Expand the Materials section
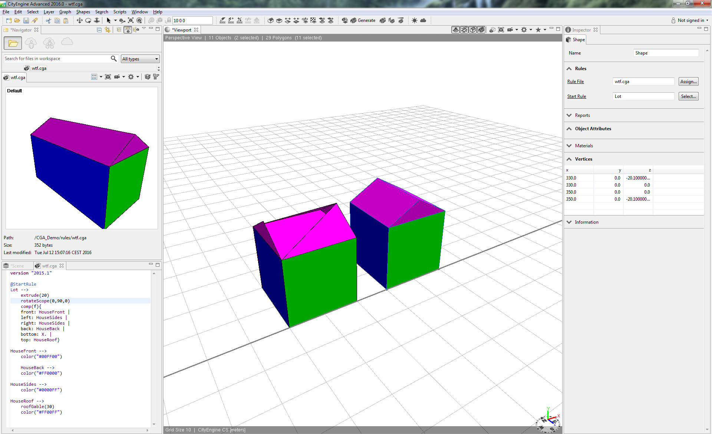712x434 pixels. pyautogui.click(x=569, y=146)
